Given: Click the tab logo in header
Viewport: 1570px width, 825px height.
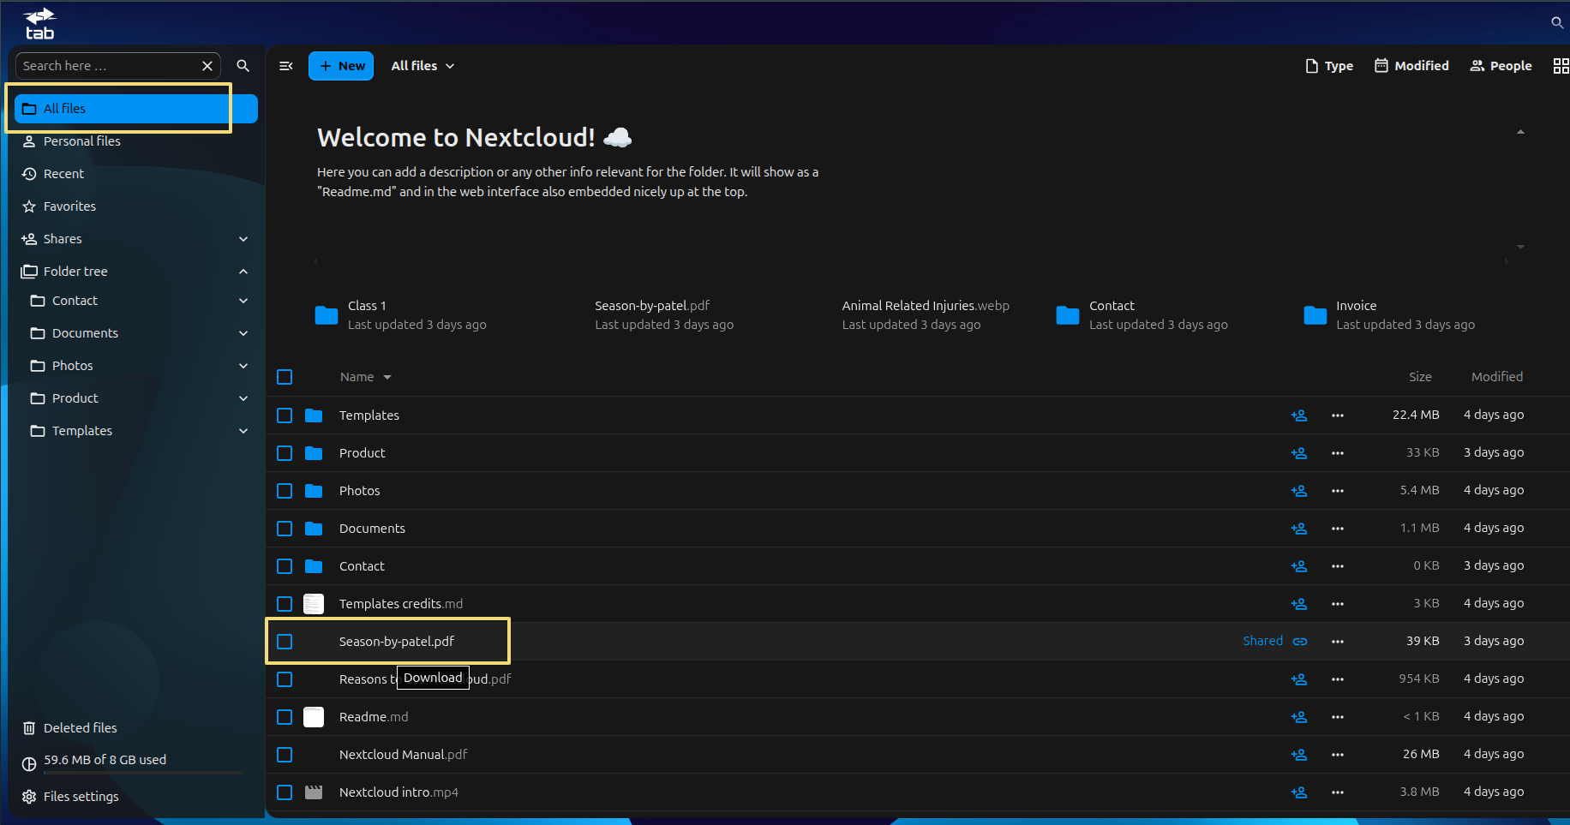Looking at the screenshot, I should pyautogui.click(x=39, y=24).
